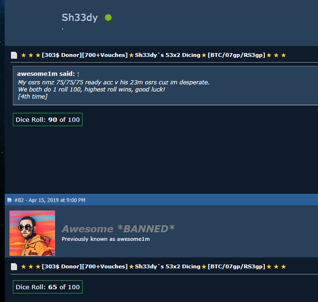Viewport: 318px width, 302px height.
Task: Click the Dice Roll 90 of 100 box
Action: [x=47, y=119]
